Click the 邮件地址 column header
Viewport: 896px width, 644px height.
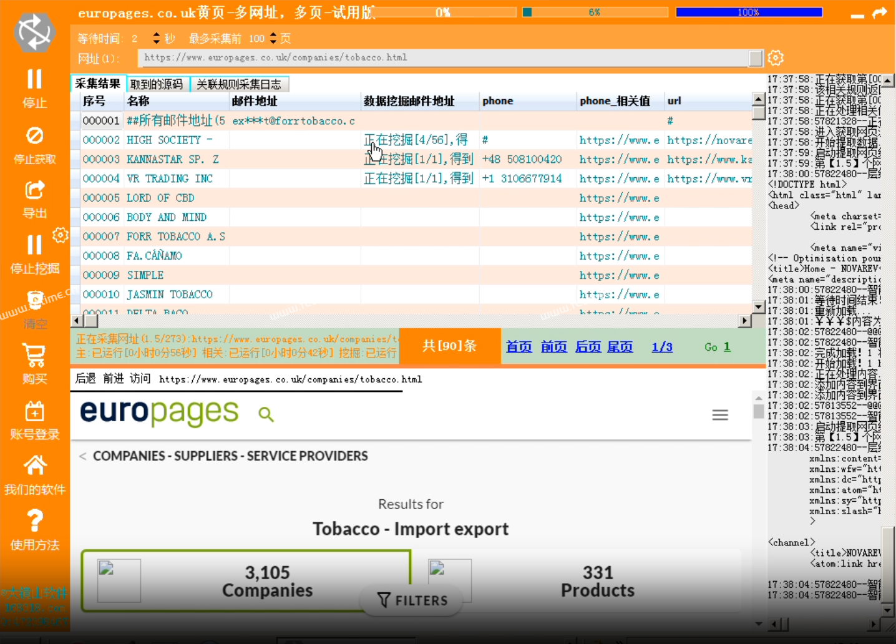(295, 101)
